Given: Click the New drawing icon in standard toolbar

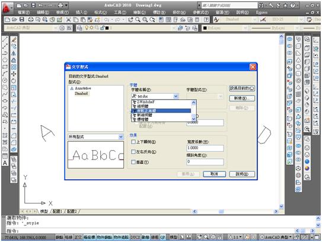Looking at the screenshot, I should coord(7,20).
